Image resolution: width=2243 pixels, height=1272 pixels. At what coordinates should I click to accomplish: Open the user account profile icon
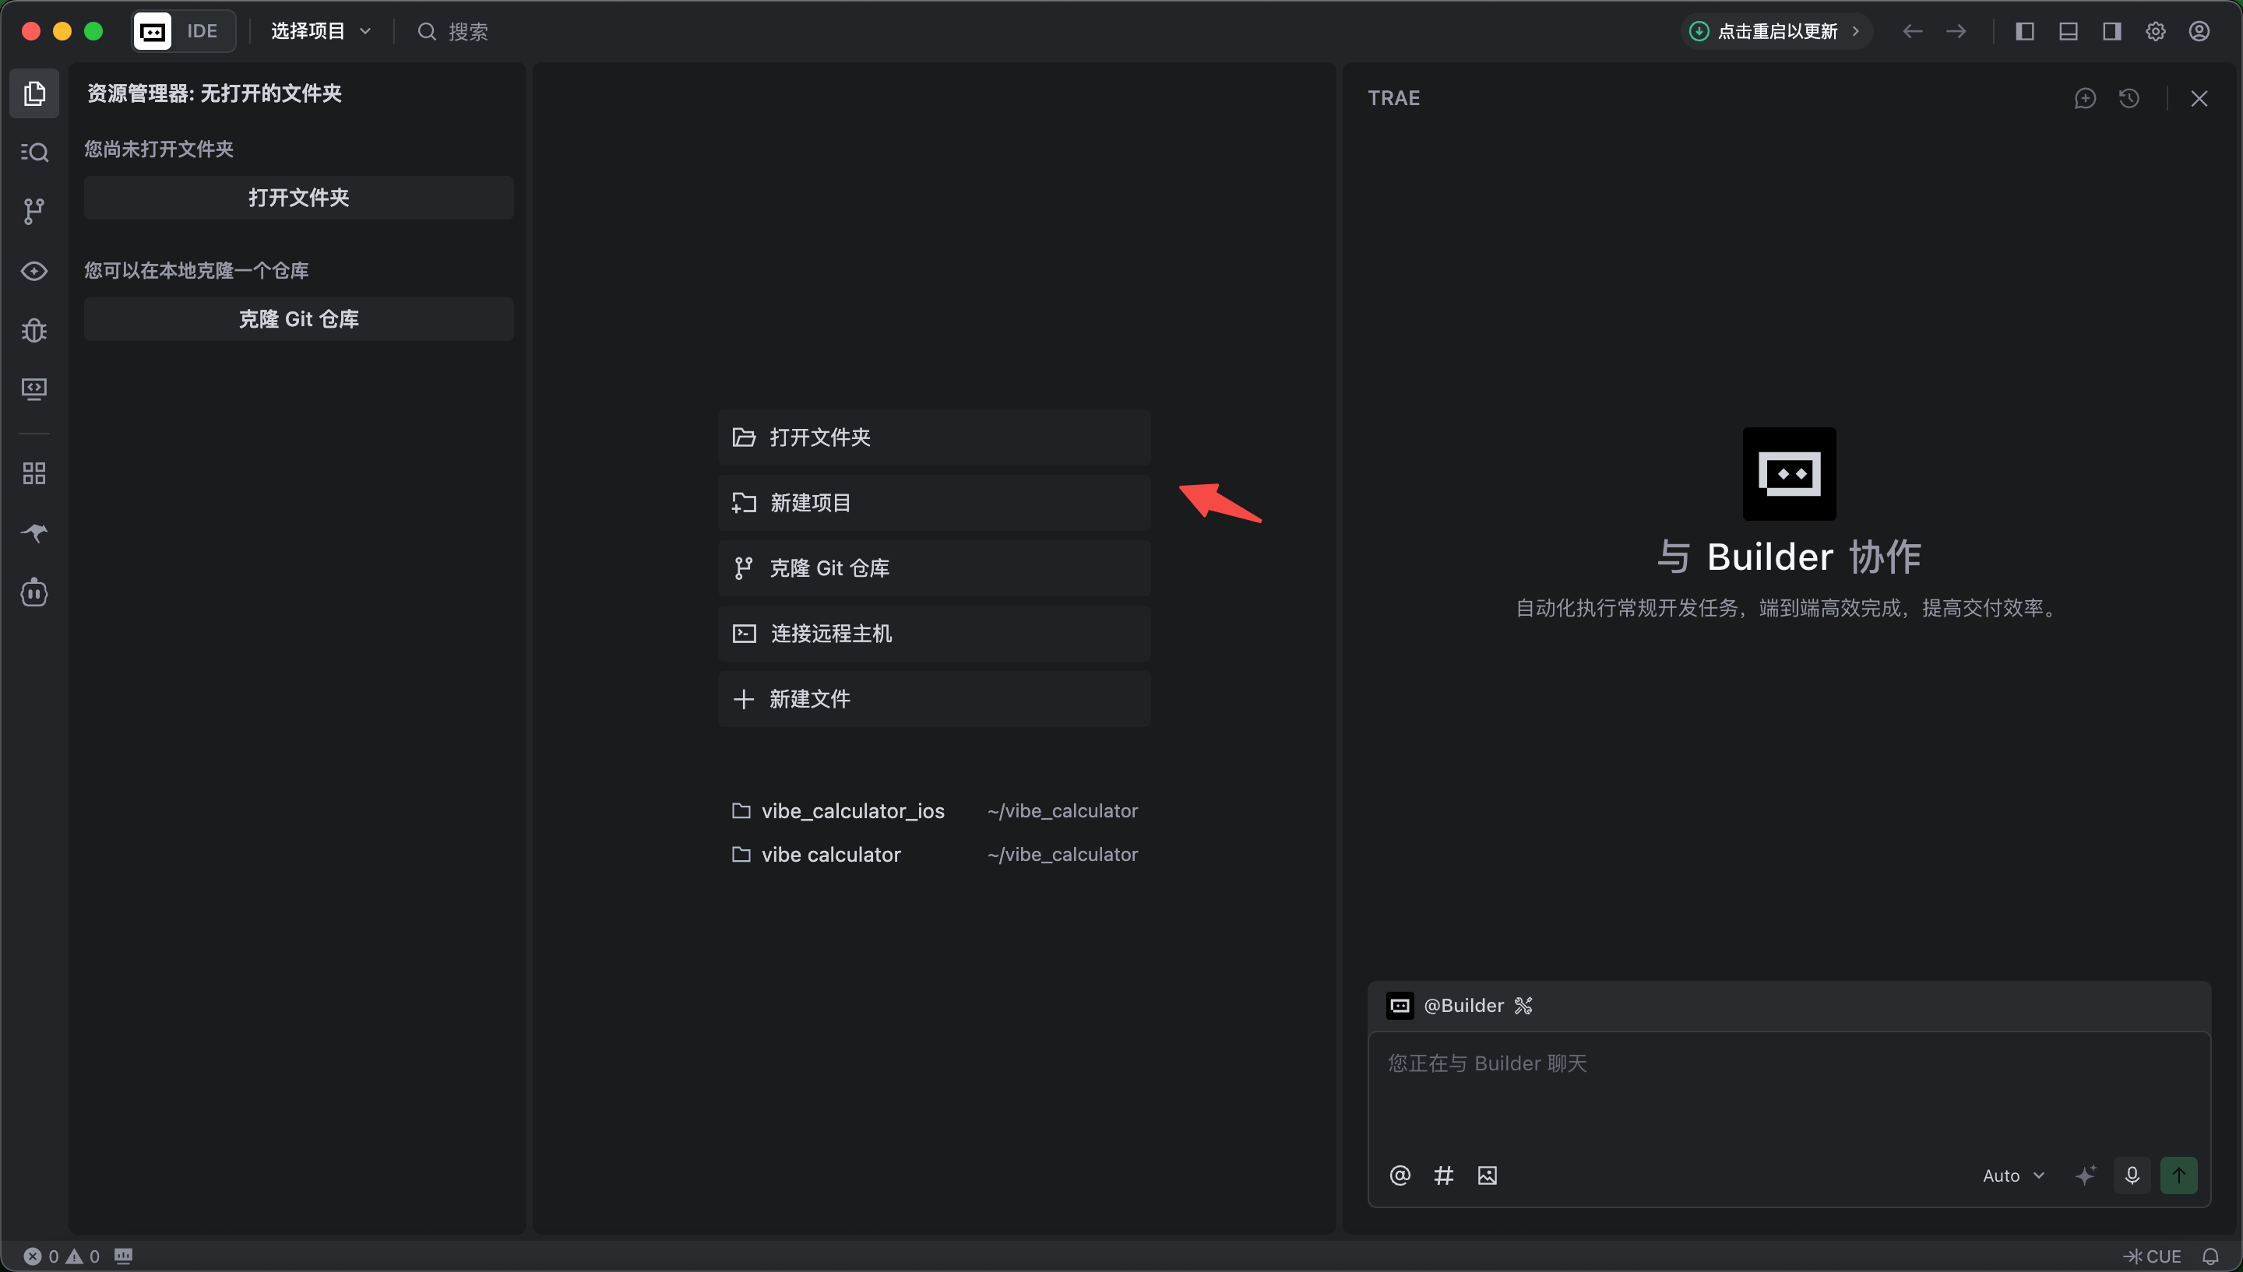[x=2199, y=31]
